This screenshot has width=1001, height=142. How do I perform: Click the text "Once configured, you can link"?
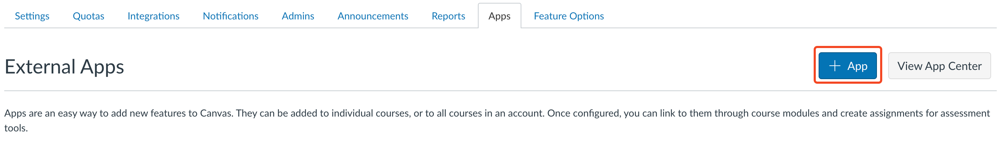[x=611, y=113]
